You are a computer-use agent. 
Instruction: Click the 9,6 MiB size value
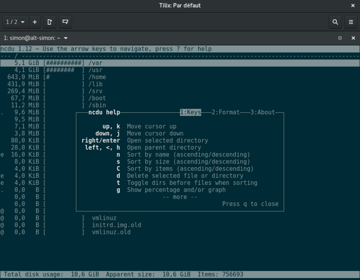tap(27, 112)
